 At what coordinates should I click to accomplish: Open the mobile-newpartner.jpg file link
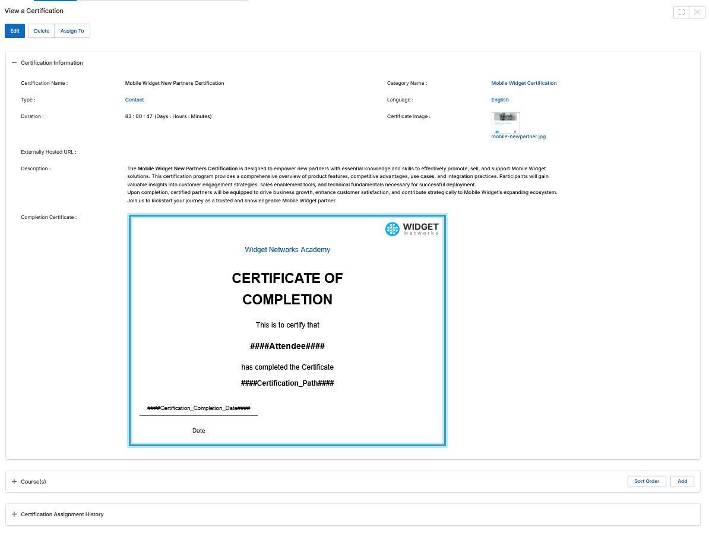click(x=518, y=136)
